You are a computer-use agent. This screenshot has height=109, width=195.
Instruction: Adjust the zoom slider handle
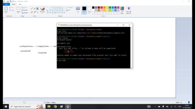[x=189, y=102]
